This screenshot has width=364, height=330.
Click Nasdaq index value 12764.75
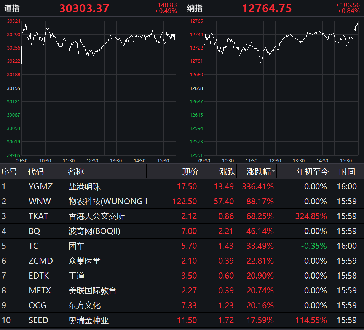(267, 9)
